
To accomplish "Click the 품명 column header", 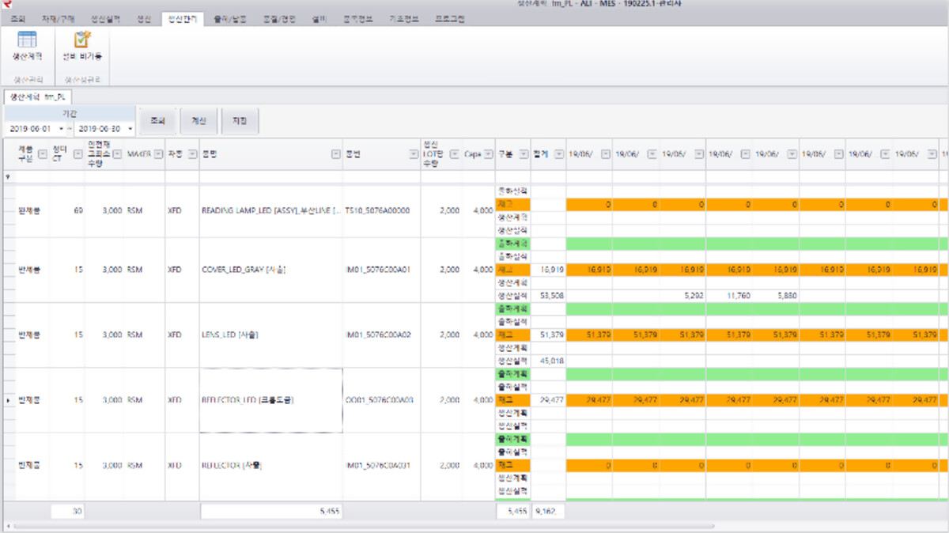I will pos(271,154).
